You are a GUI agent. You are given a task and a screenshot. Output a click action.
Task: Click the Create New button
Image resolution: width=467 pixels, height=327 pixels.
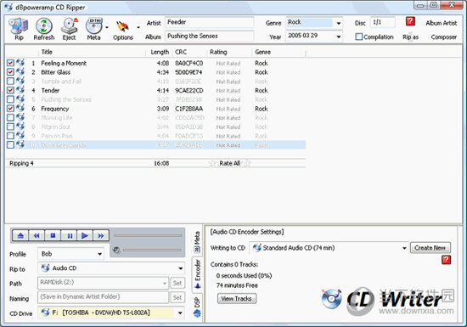click(x=430, y=248)
